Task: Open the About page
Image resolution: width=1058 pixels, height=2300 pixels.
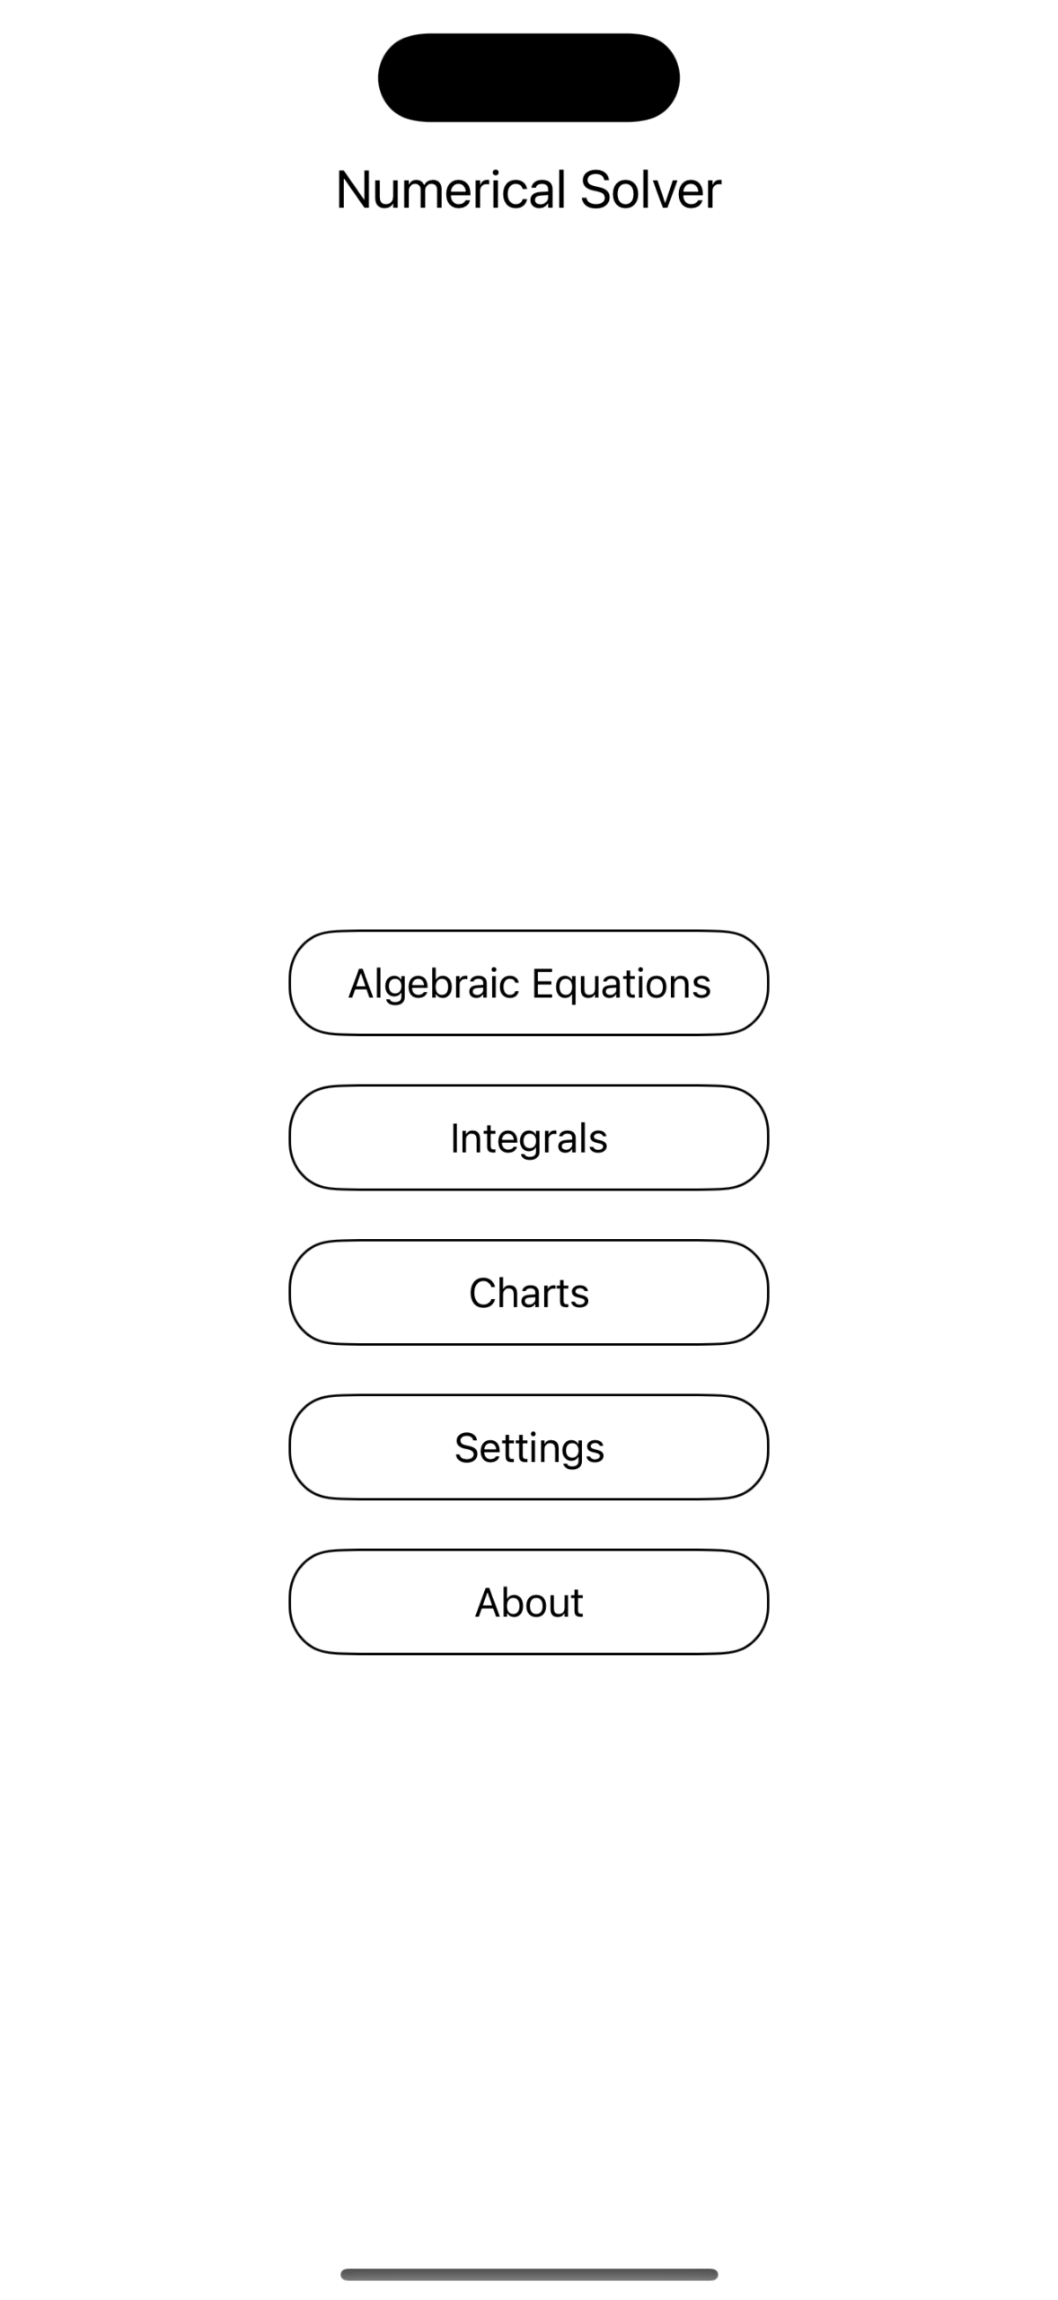Action: pyautogui.click(x=528, y=1601)
